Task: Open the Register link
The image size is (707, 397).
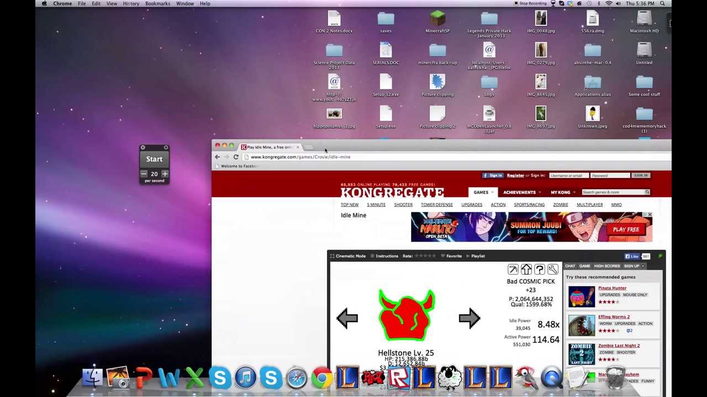Action: pyautogui.click(x=515, y=175)
